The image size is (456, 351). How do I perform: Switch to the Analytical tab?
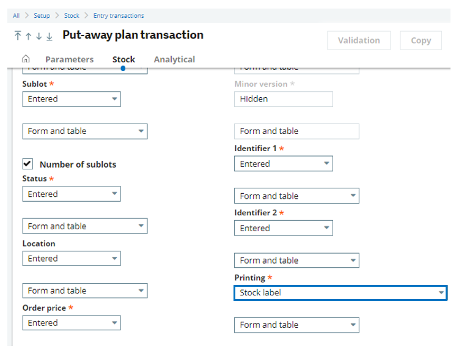(x=174, y=59)
